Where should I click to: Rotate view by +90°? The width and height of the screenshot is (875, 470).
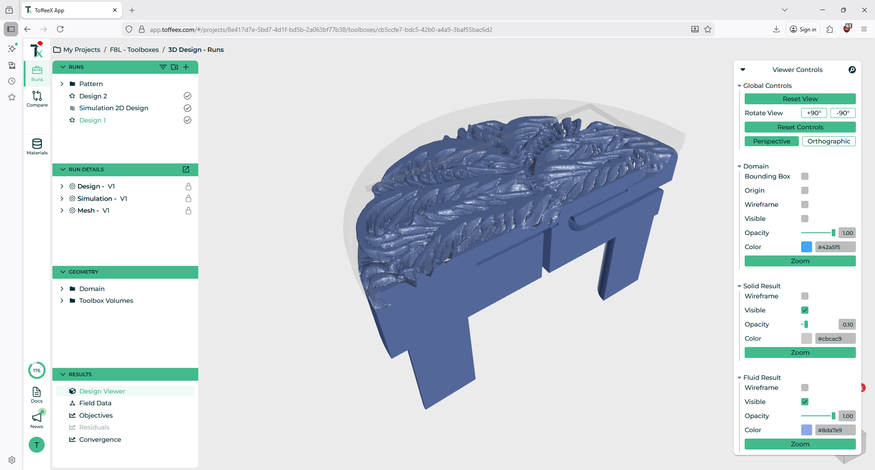pyautogui.click(x=814, y=113)
